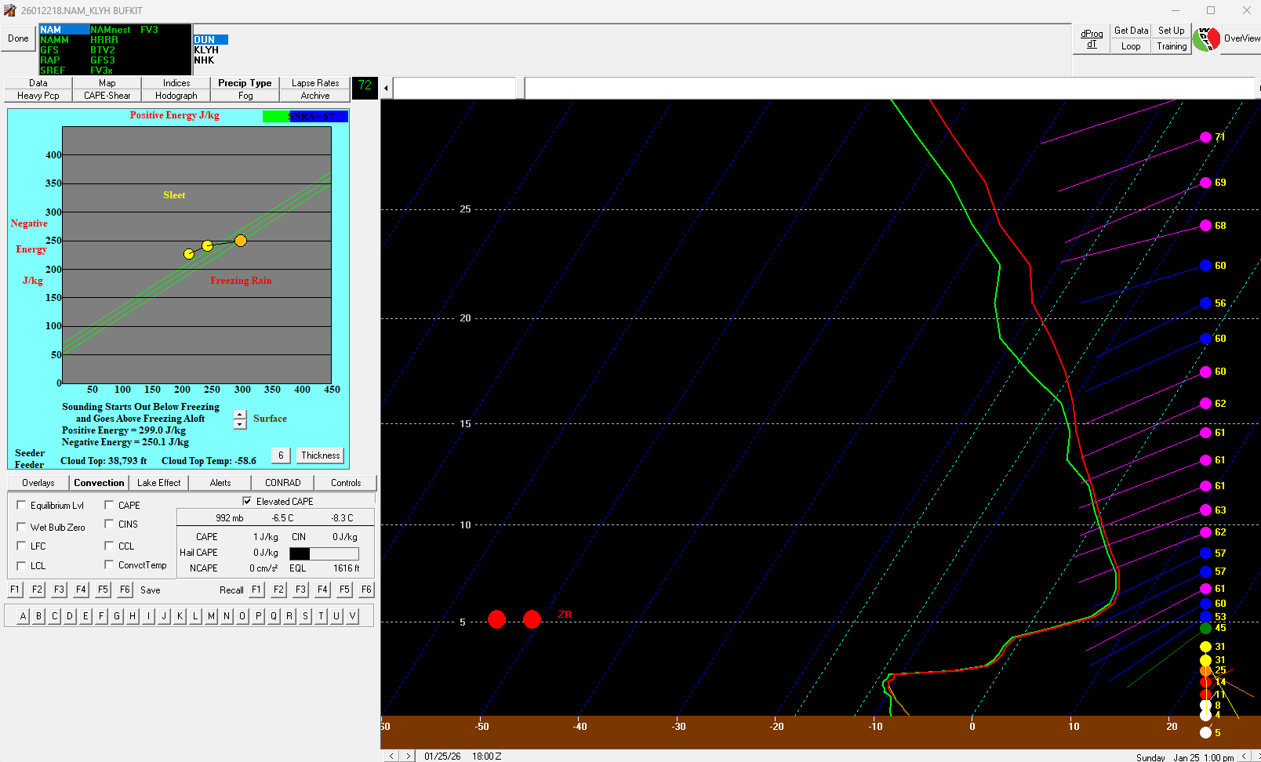Select the KLYH station in the site list
1261x762 pixels.
[x=206, y=50]
